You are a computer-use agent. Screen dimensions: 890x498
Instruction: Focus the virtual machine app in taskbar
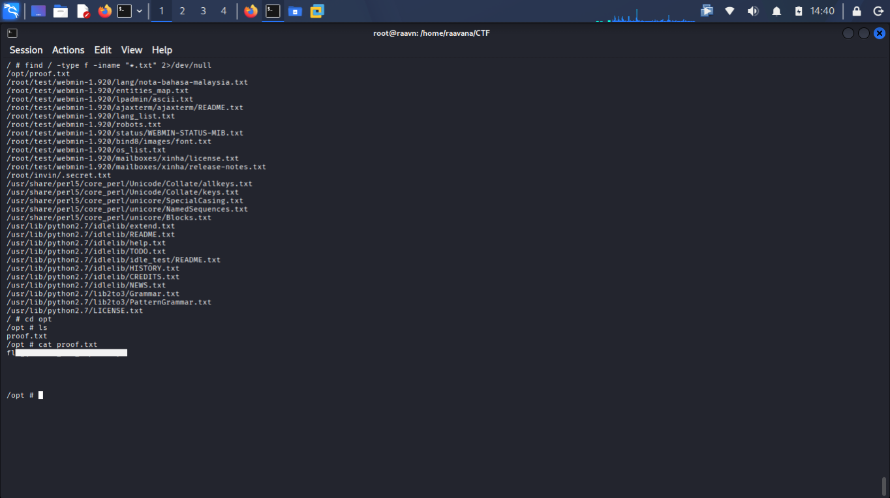tap(317, 11)
